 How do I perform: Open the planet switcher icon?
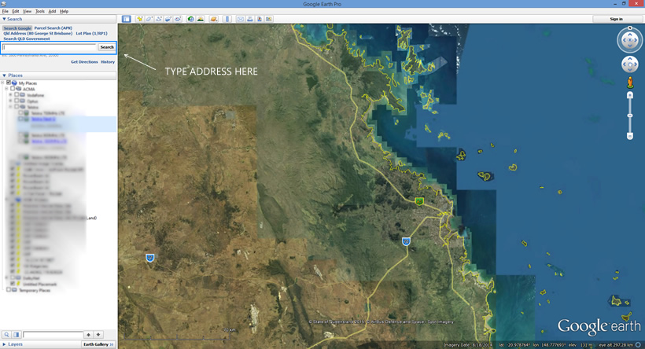[213, 19]
